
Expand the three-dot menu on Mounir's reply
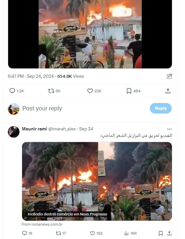click(169, 129)
